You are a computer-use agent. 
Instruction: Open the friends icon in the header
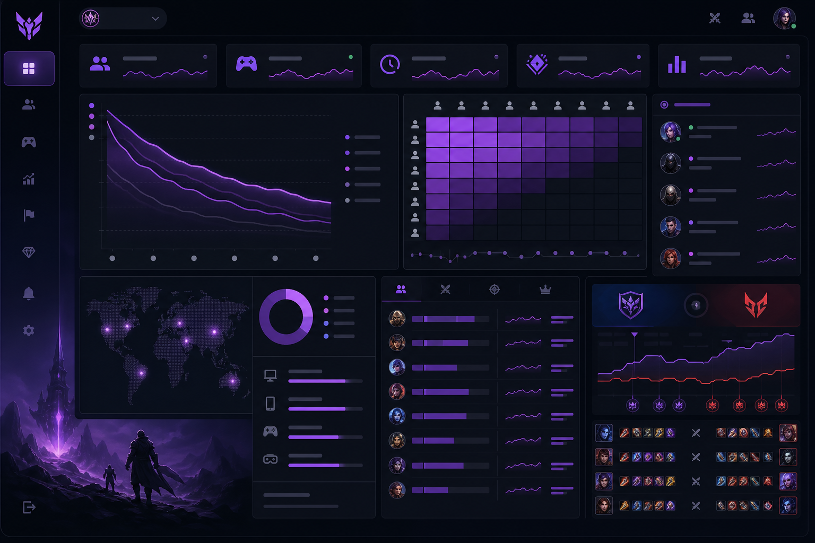coord(748,18)
